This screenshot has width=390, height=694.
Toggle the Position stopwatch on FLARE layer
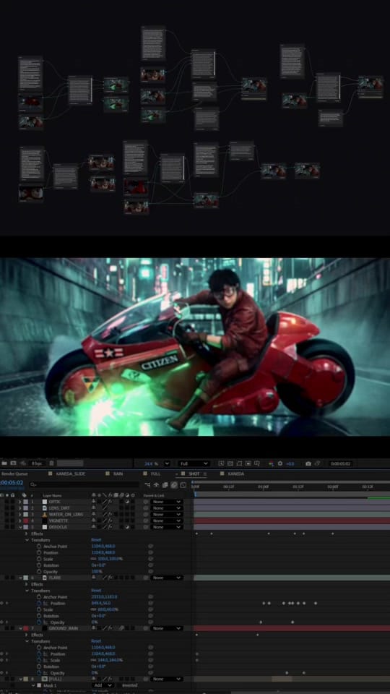(39, 603)
